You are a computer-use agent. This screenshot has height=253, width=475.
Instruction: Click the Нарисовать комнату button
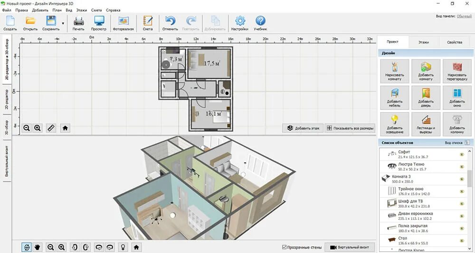pyautogui.click(x=394, y=71)
